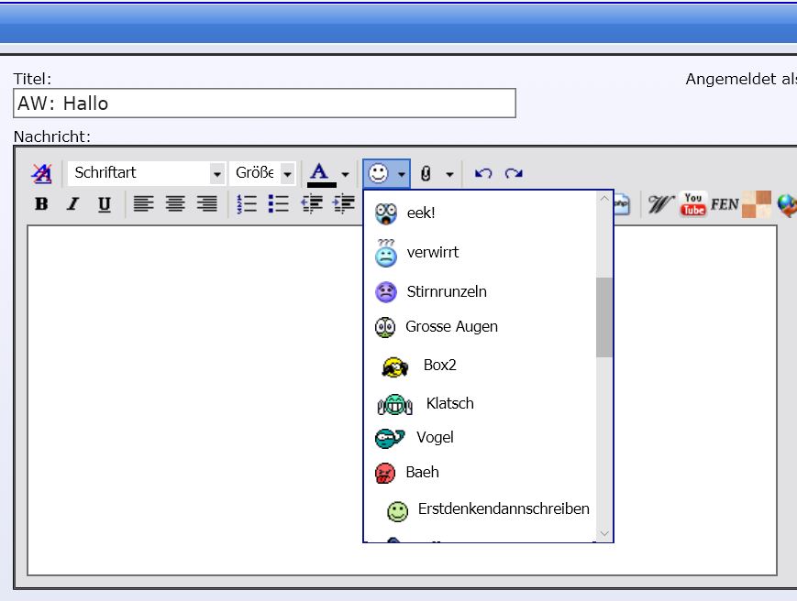Choose the 'Klatsch' smiley from list

coord(449,404)
